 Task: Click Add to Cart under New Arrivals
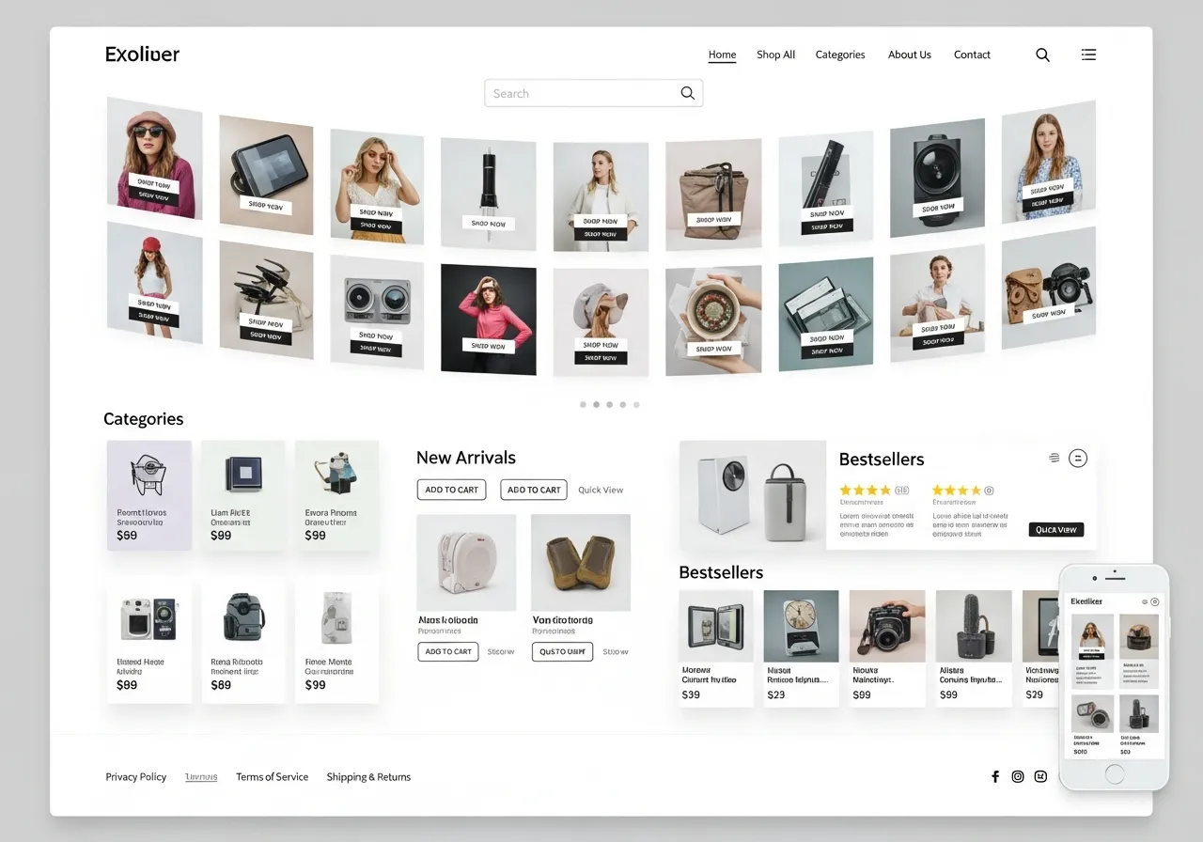coord(451,490)
